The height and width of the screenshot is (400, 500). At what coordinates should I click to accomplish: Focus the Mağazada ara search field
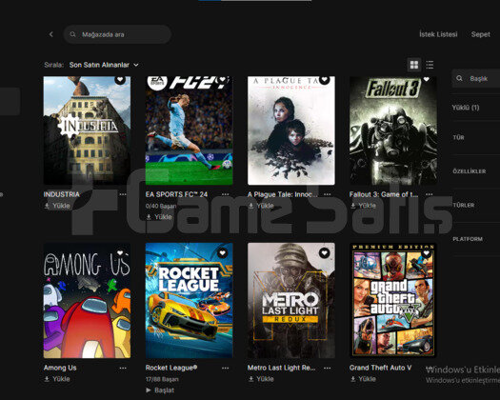pyautogui.click(x=117, y=34)
